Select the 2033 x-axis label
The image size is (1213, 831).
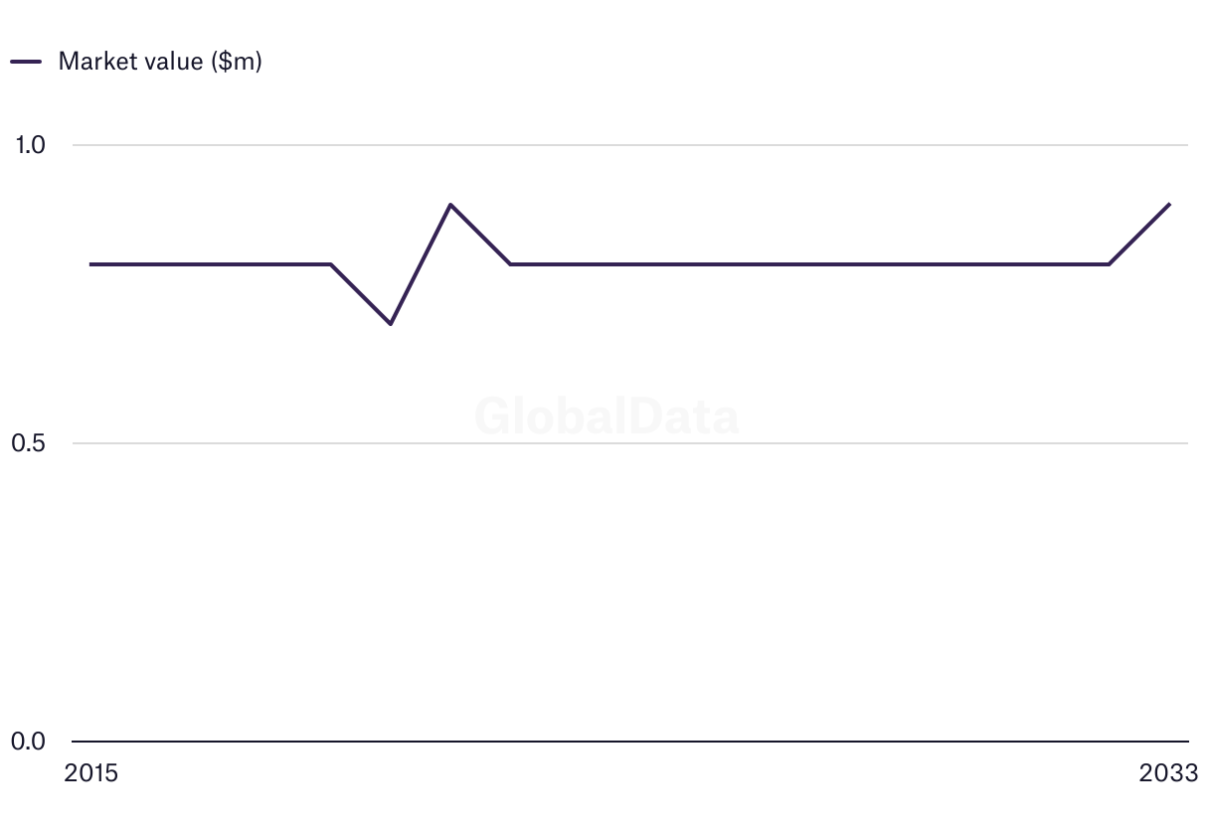[1169, 773]
